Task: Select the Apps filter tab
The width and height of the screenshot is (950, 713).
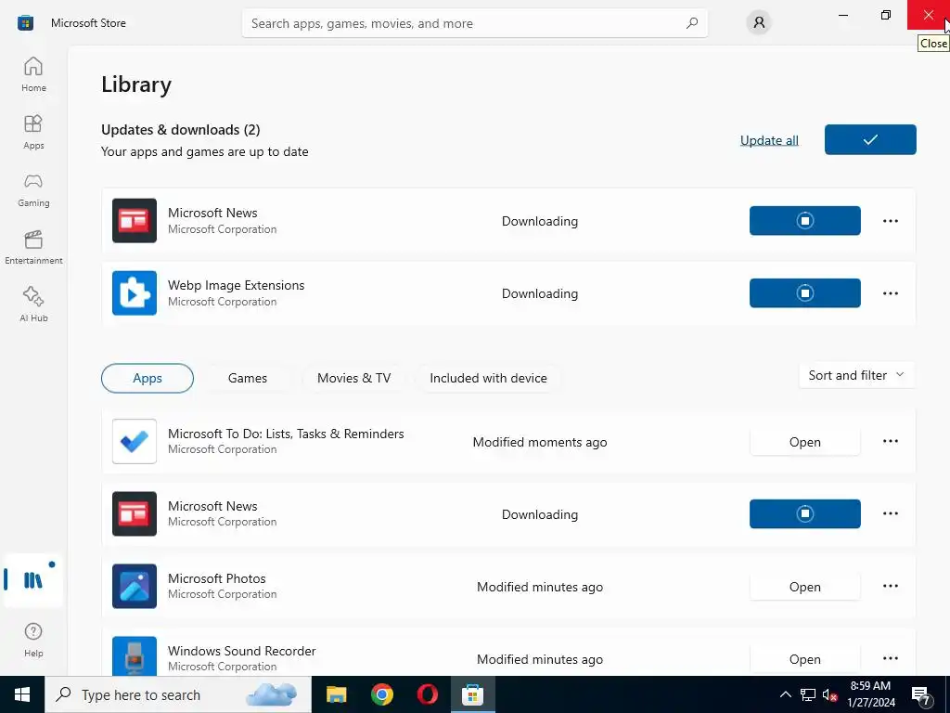Action: point(148,378)
